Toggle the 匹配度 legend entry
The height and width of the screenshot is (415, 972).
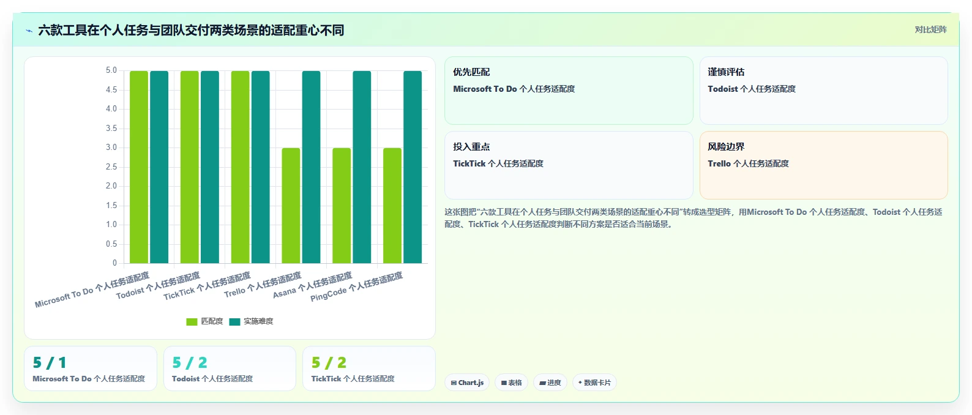(204, 321)
